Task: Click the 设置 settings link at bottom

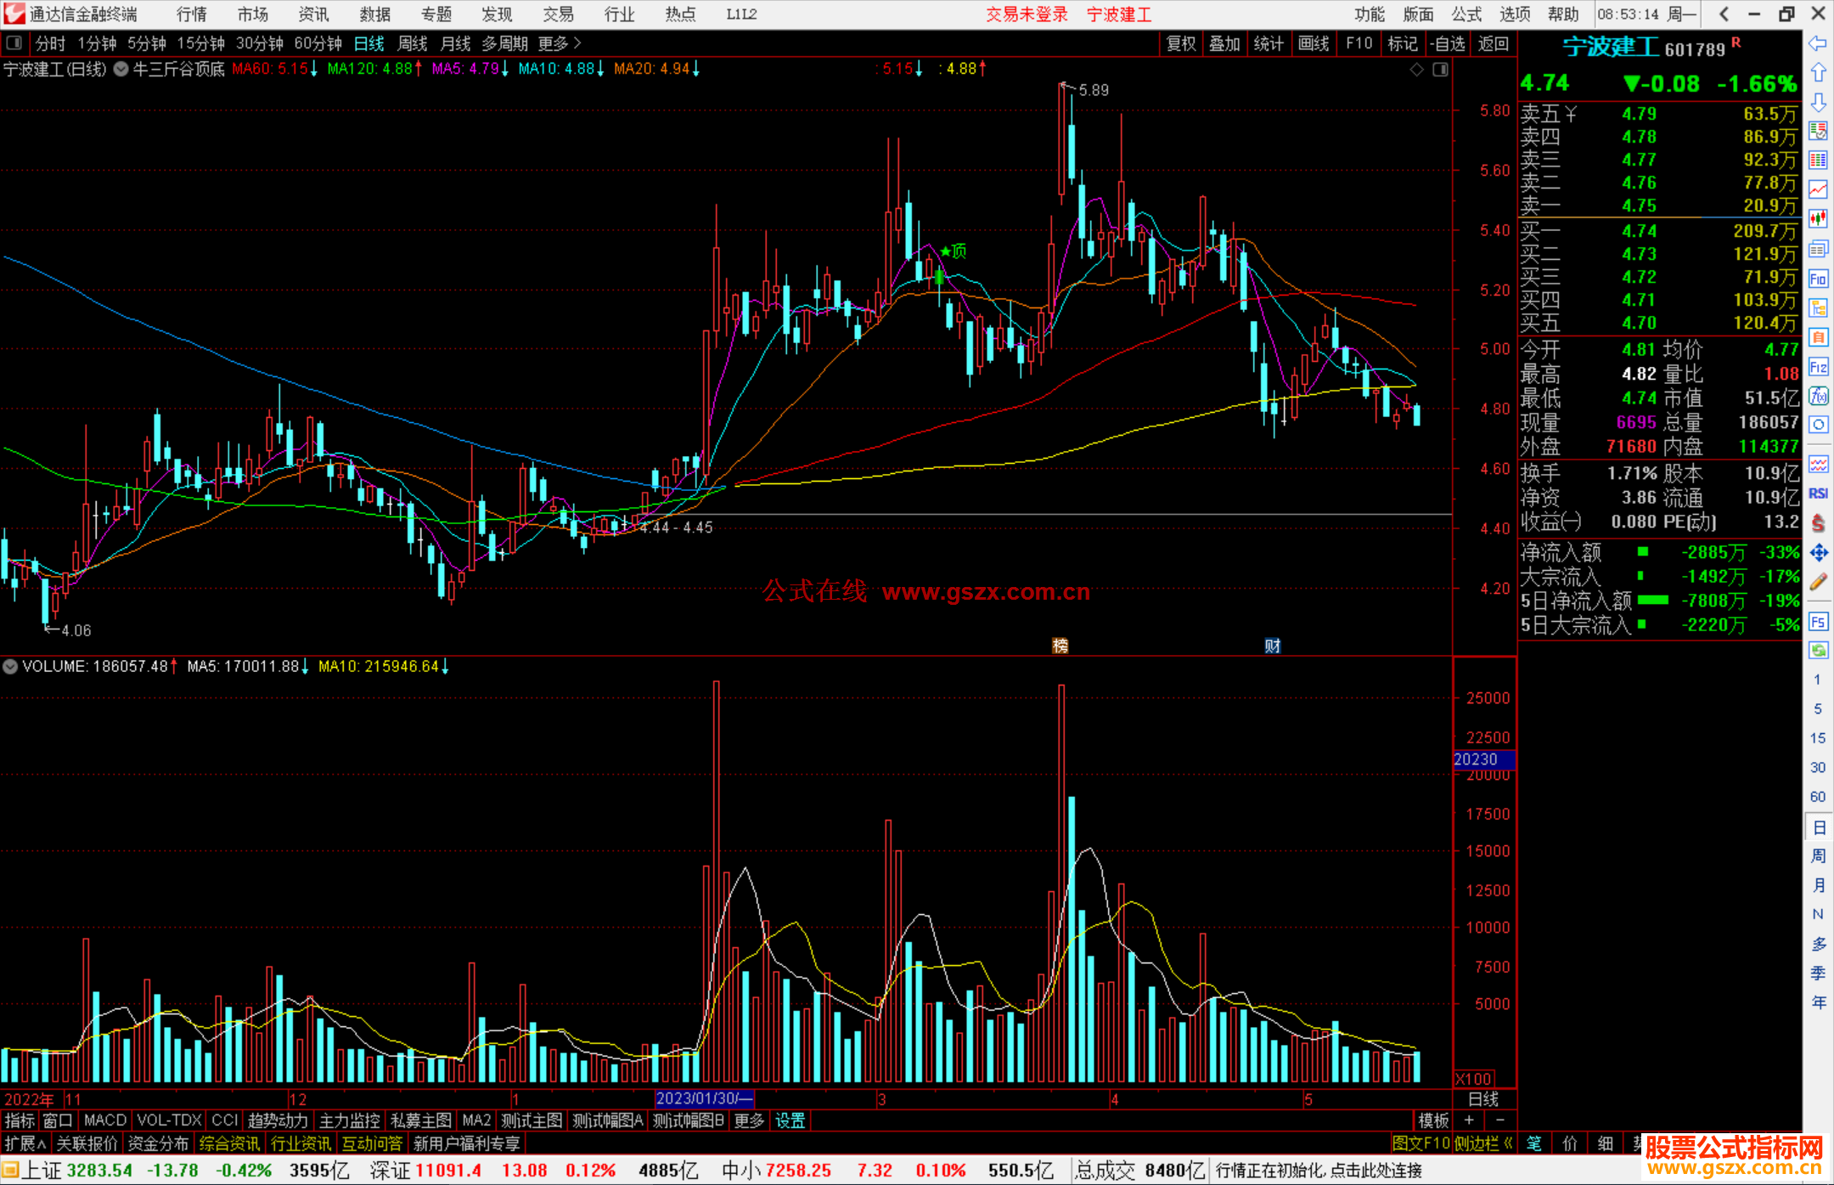Action: click(790, 1120)
